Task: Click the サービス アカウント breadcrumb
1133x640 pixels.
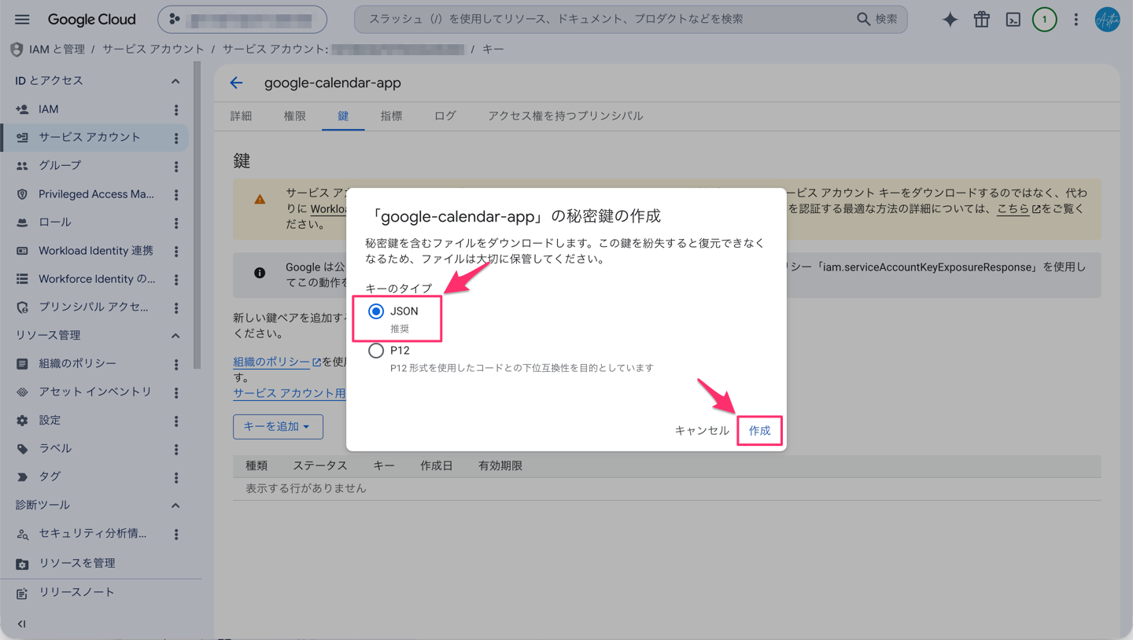Action: 153,50
